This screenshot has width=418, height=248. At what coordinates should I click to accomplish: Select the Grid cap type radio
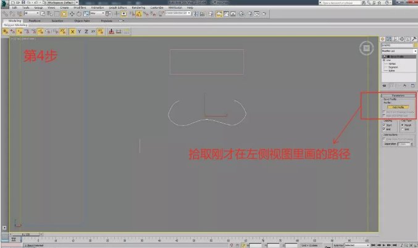point(403,130)
